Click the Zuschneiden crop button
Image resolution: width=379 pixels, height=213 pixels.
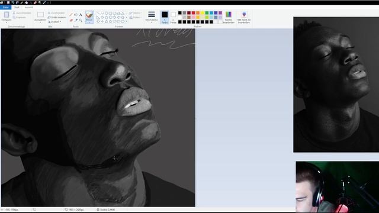click(56, 13)
